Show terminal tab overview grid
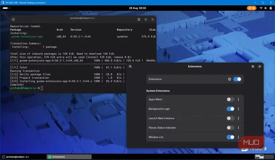This screenshot has height=160, width=275. click(139, 19)
